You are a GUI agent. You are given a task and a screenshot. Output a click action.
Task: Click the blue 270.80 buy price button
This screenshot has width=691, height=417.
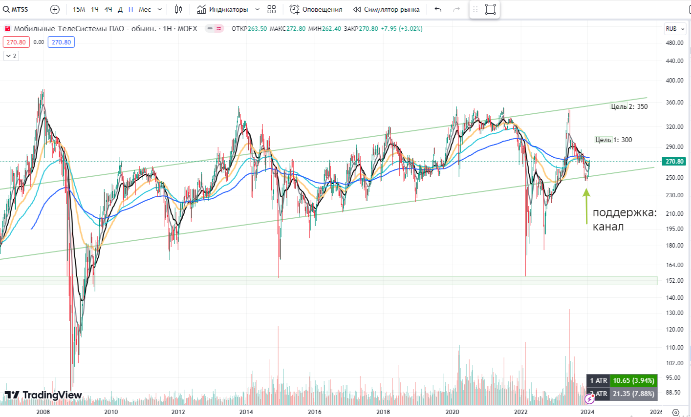61,42
